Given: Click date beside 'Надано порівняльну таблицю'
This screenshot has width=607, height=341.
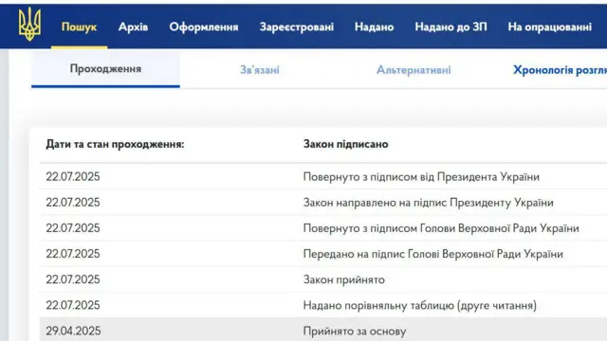Looking at the screenshot, I should pos(73,305).
